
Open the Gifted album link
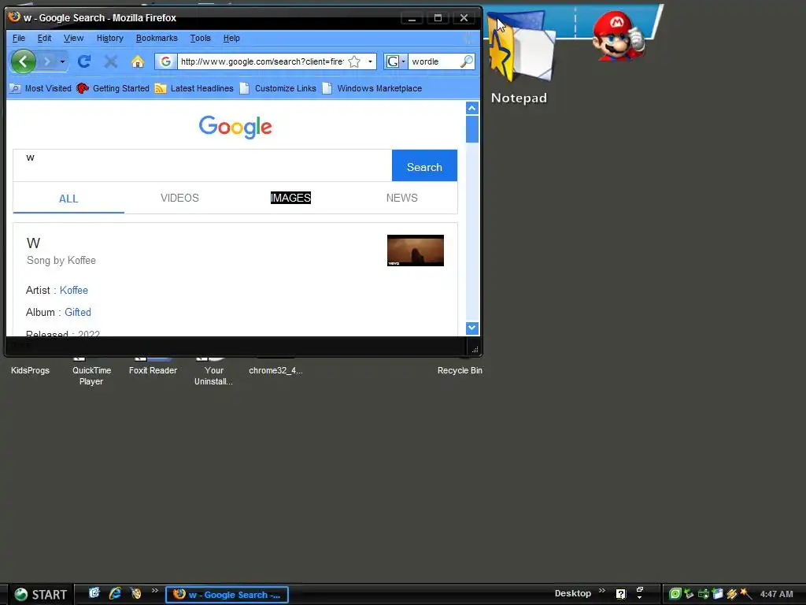click(x=78, y=312)
